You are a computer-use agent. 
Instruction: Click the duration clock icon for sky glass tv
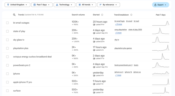94,42
